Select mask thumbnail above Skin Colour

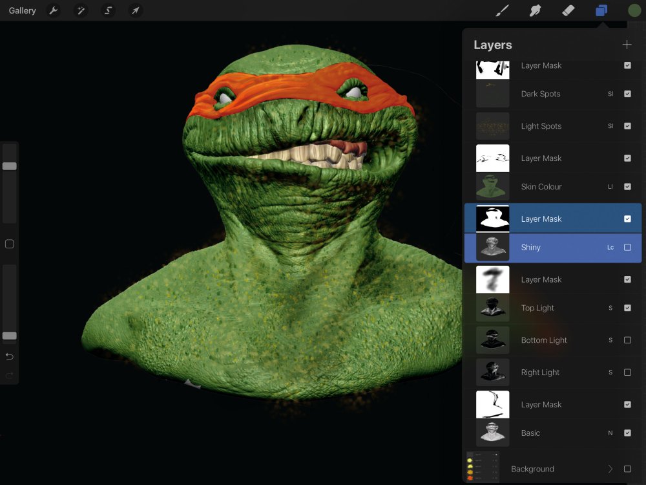[x=493, y=158]
